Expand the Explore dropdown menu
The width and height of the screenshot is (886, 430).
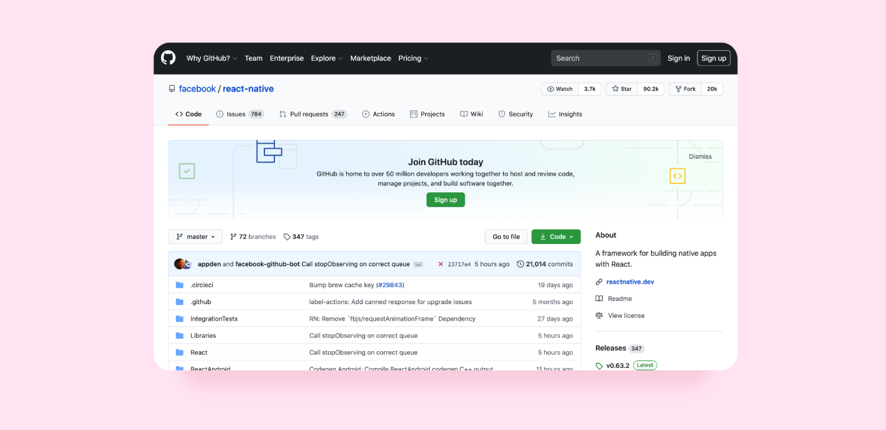click(x=326, y=59)
